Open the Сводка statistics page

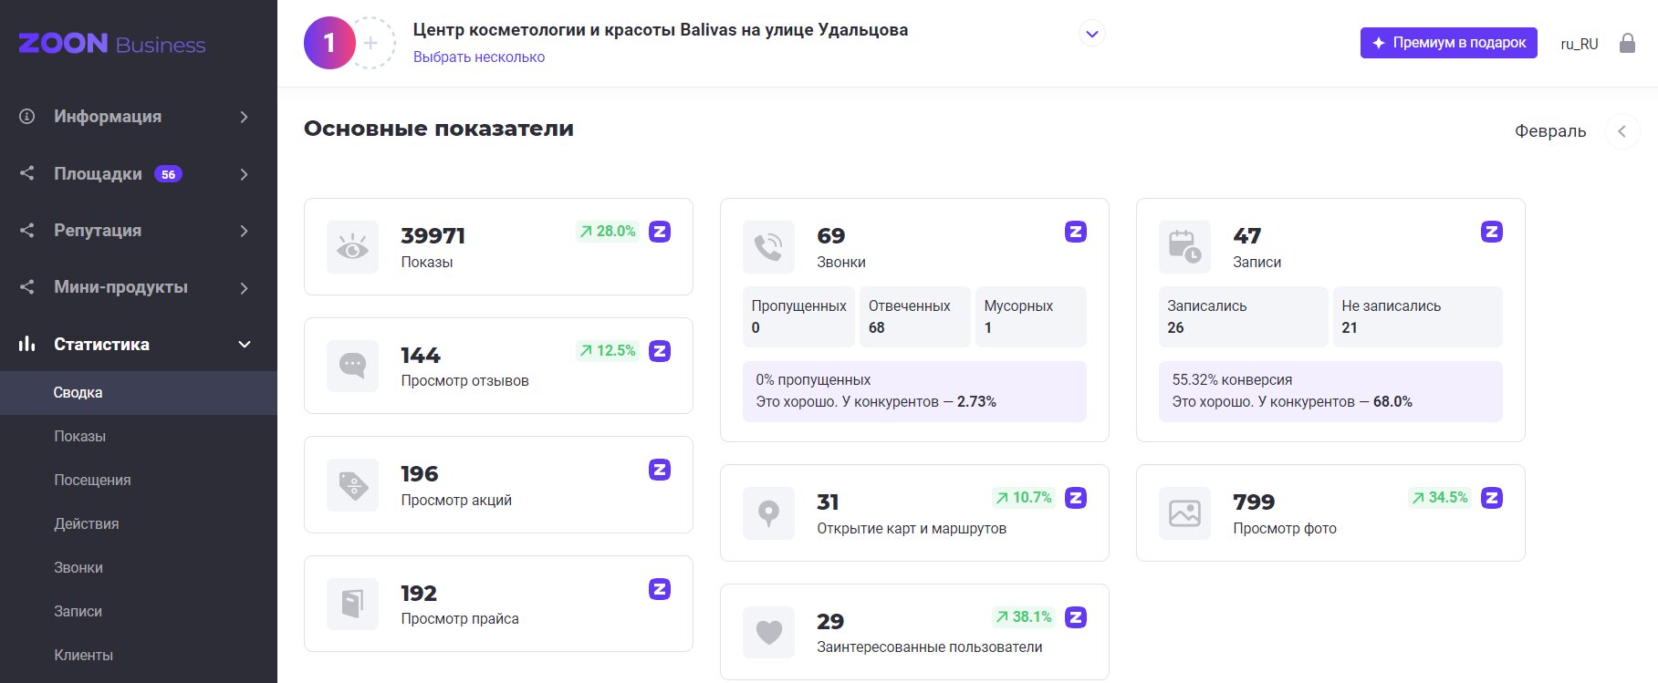139,393
